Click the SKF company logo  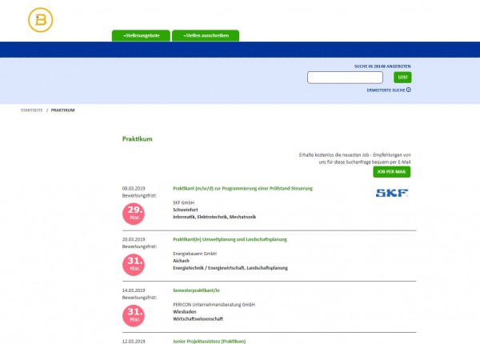coord(392,193)
